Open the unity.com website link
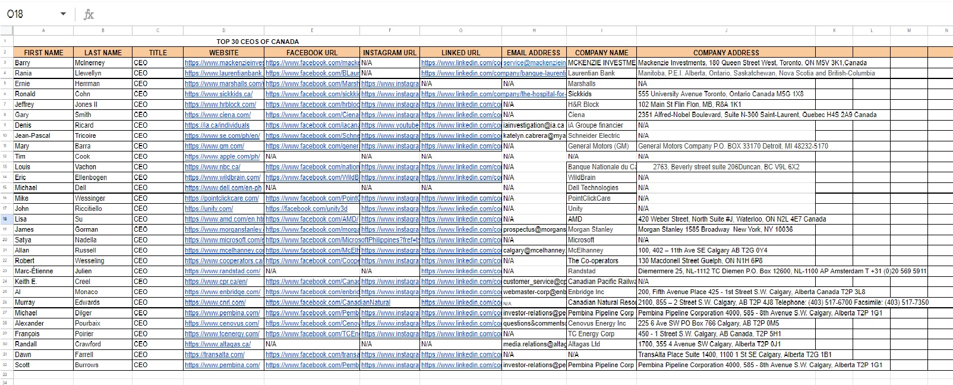The image size is (953, 385). pos(209,209)
